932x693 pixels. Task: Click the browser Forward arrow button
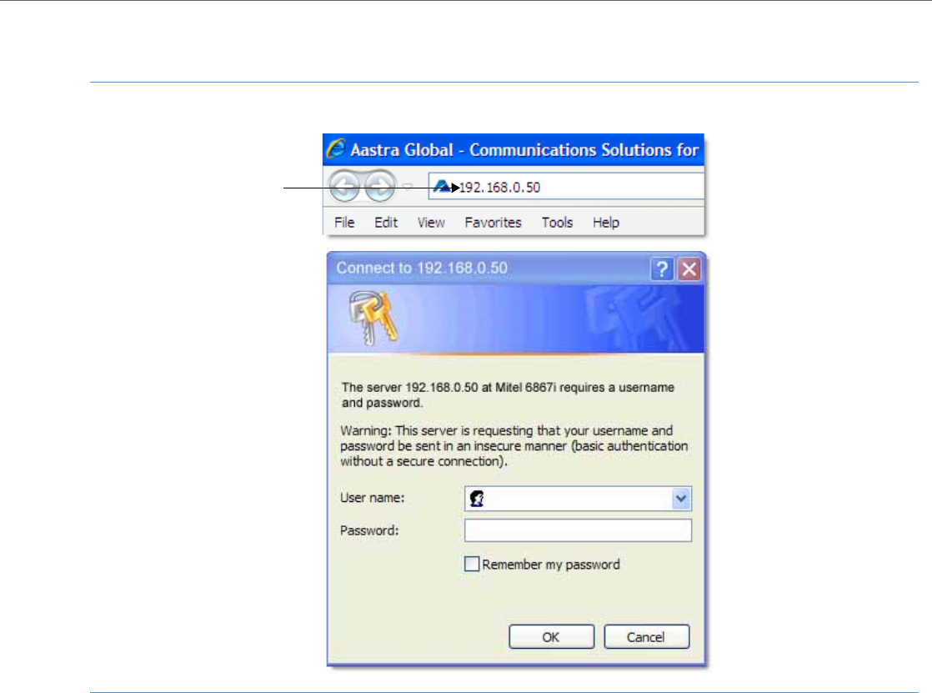point(380,186)
